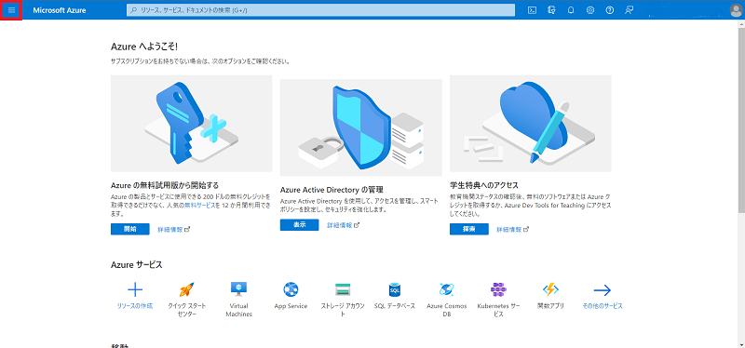This screenshot has width=745, height=348.
Task: Focus the リソース、サービス search box
Action: tap(320, 10)
